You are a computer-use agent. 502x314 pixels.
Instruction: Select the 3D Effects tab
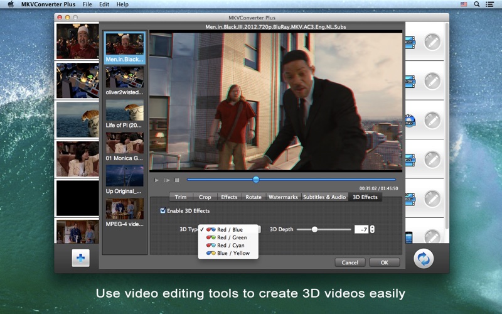click(x=365, y=197)
